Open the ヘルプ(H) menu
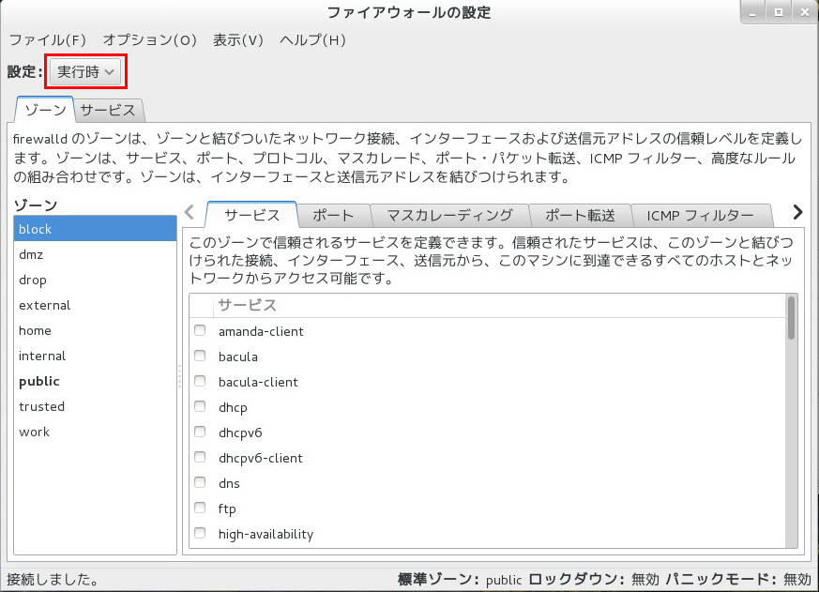Image resolution: width=819 pixels, height=592 pixels. click(x=313, y=40)
